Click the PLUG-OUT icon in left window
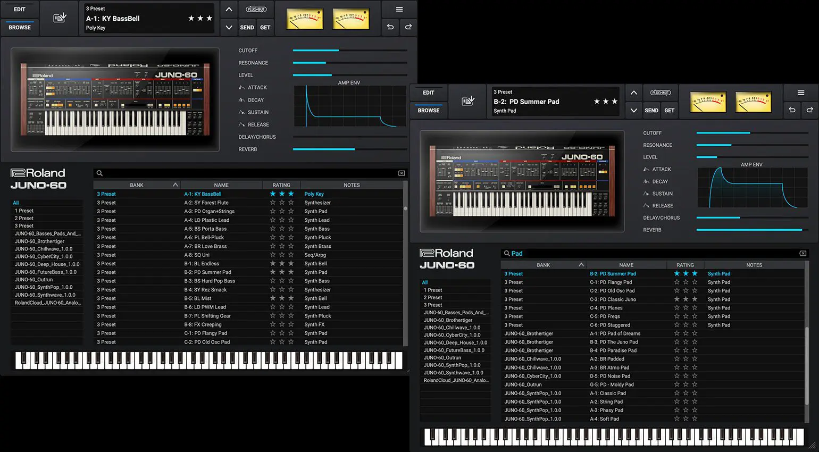The width and height of the screenshot is (819, 452). [256, 10]
